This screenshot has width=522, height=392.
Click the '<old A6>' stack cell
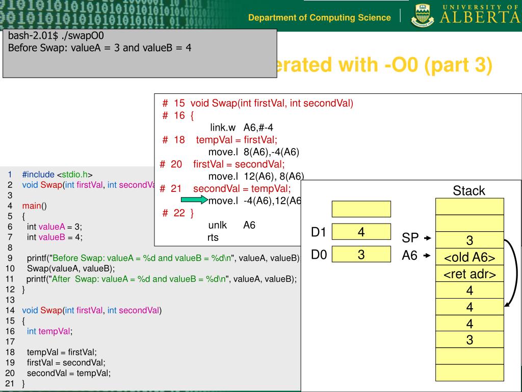[x=469, y=257]
